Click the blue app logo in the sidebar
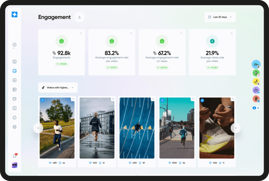The height and width of the screenshot is (181, 269). point(15,14)
